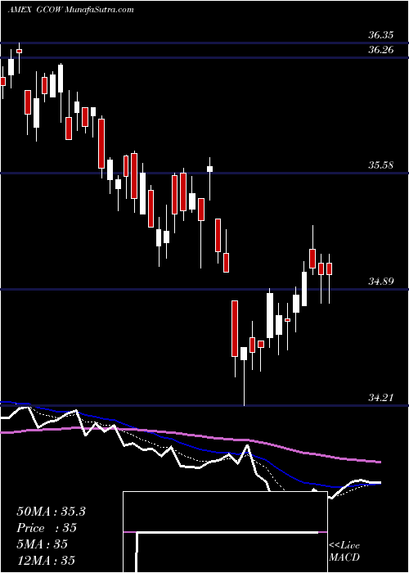Select the 12MA : 35 readout

(46, 560)
